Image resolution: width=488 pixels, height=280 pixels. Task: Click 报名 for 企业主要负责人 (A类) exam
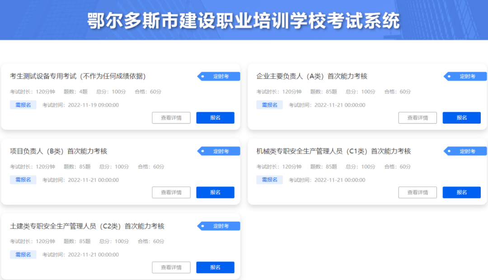coord(461,118)
